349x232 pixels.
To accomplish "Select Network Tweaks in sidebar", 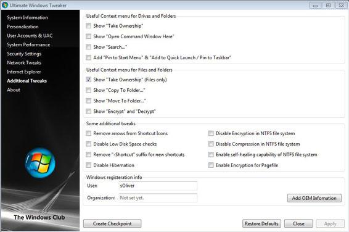I will pos(24,63).
